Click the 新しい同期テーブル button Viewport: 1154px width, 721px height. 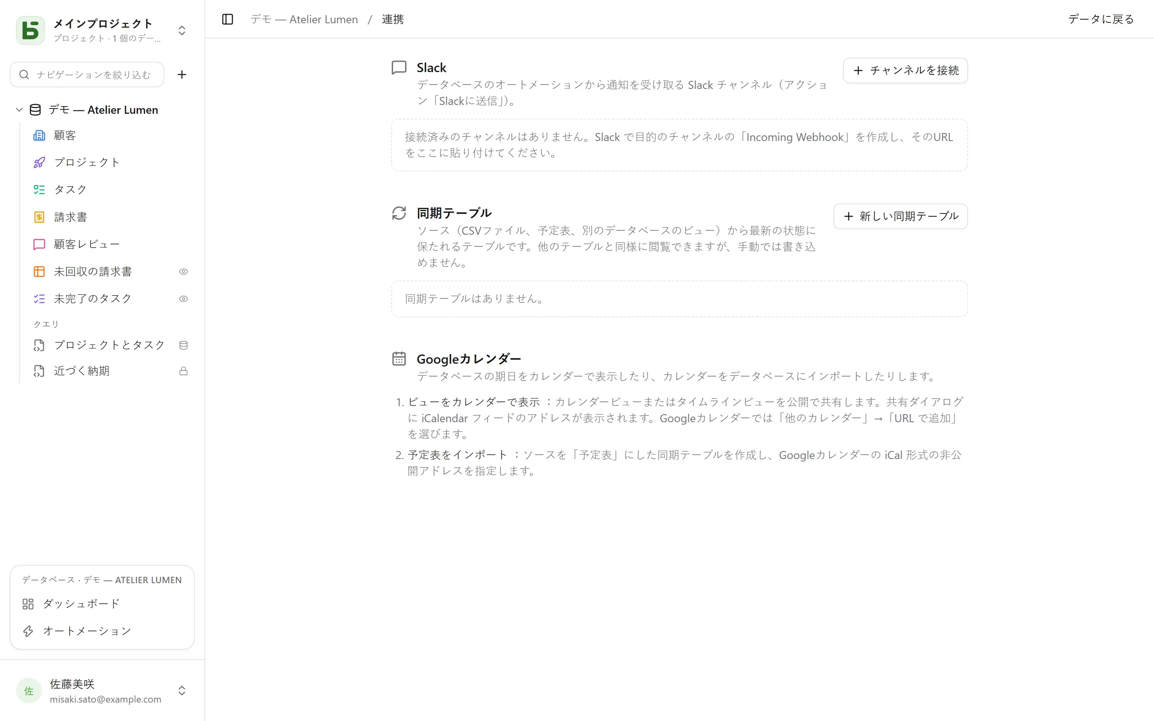900,216
